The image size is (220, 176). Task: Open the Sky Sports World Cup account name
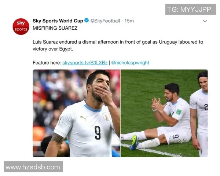pos(58,21)
